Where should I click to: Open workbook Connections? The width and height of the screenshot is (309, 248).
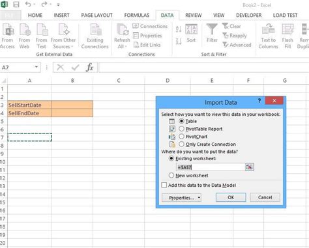[150, 26]
